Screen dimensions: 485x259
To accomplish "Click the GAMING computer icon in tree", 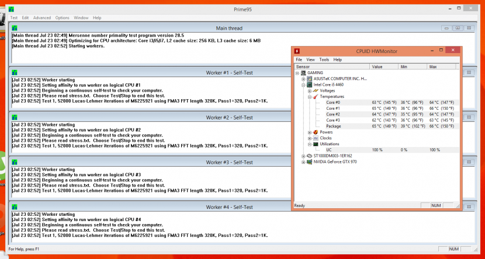I will tap(303, 73).
